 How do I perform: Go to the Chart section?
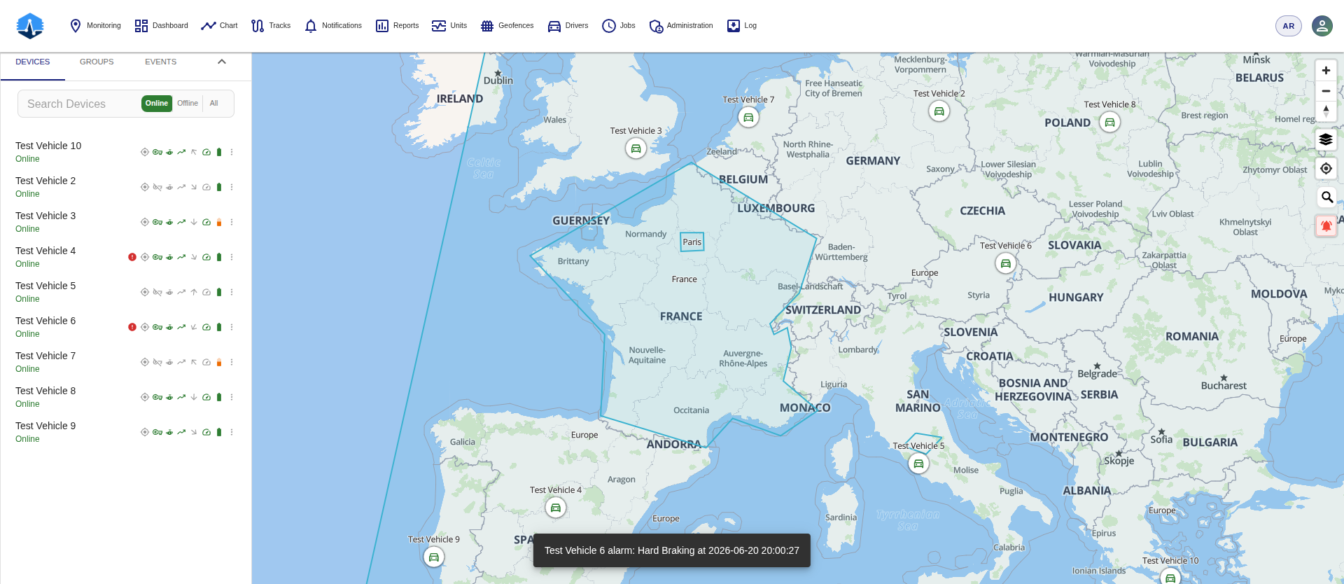(x=219, y=26)
